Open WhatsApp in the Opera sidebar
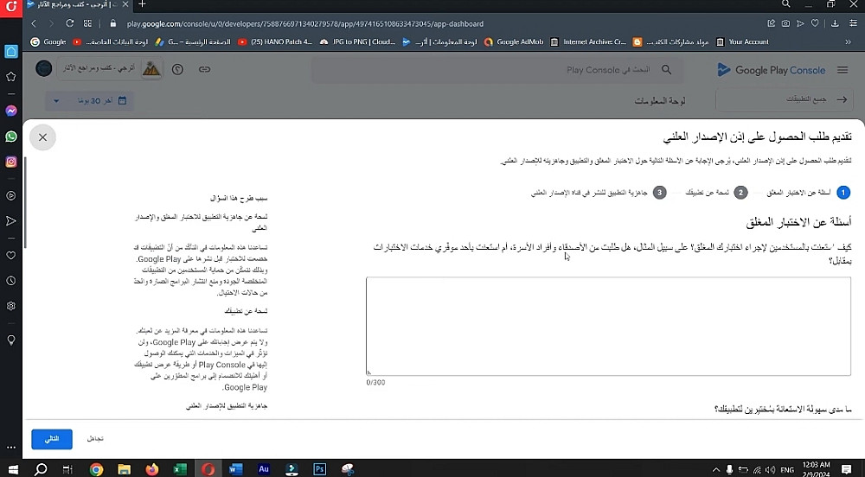 tap(11, 136)
